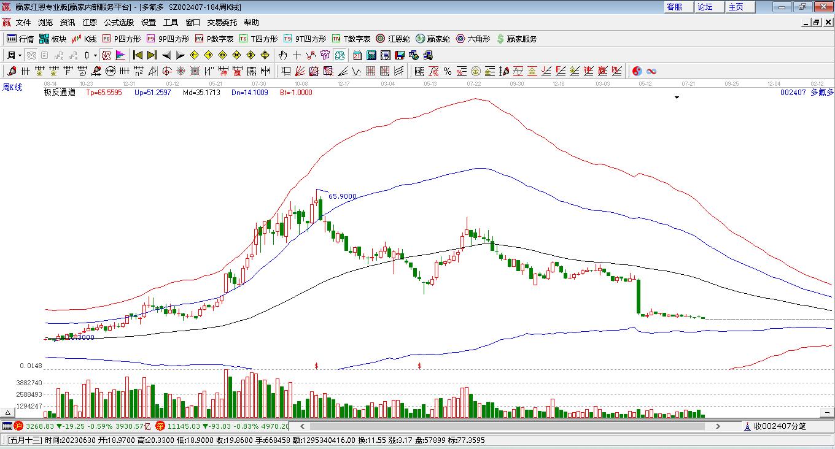Click the 002407 多氟多 stock label

pyautogui.click(x=807, y=93)
